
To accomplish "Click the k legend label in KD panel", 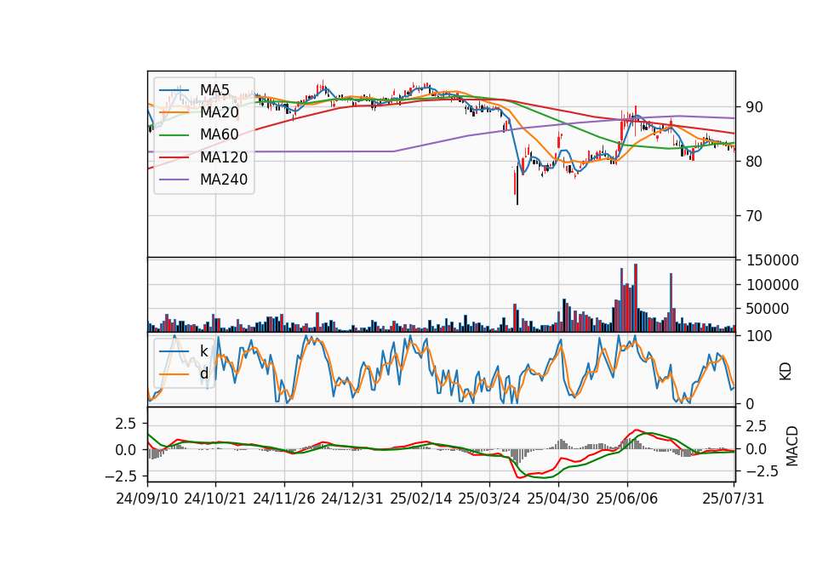I will click(x=203, y=350).
